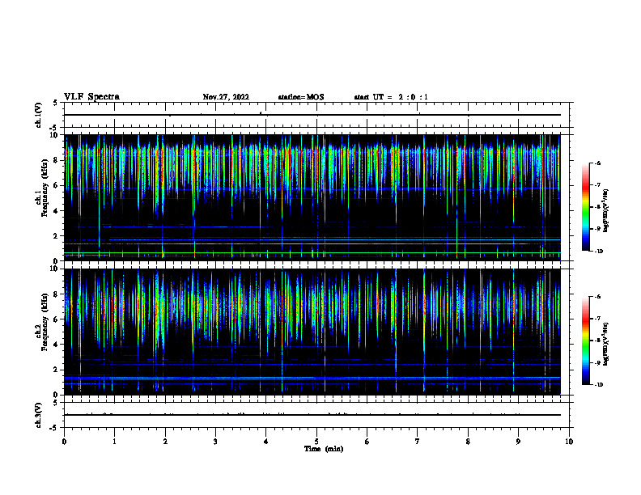Click time axis tick label "3"

click(x=215, y=442)
